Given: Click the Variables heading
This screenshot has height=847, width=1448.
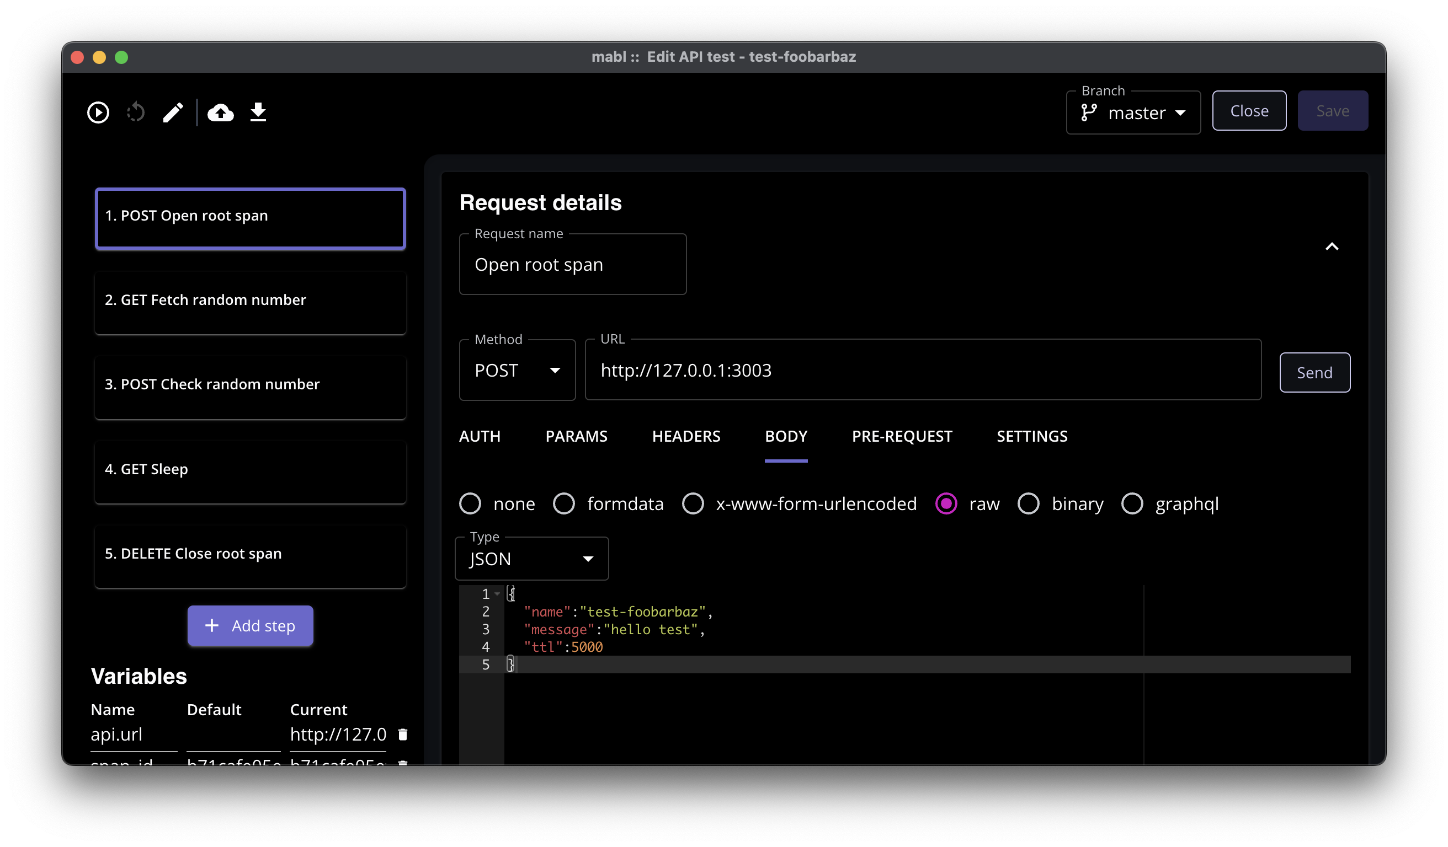Looking at the screenshot, I should coord(139,676).
